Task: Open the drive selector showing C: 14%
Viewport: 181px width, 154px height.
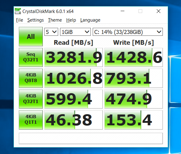Action: click(128, 32)
